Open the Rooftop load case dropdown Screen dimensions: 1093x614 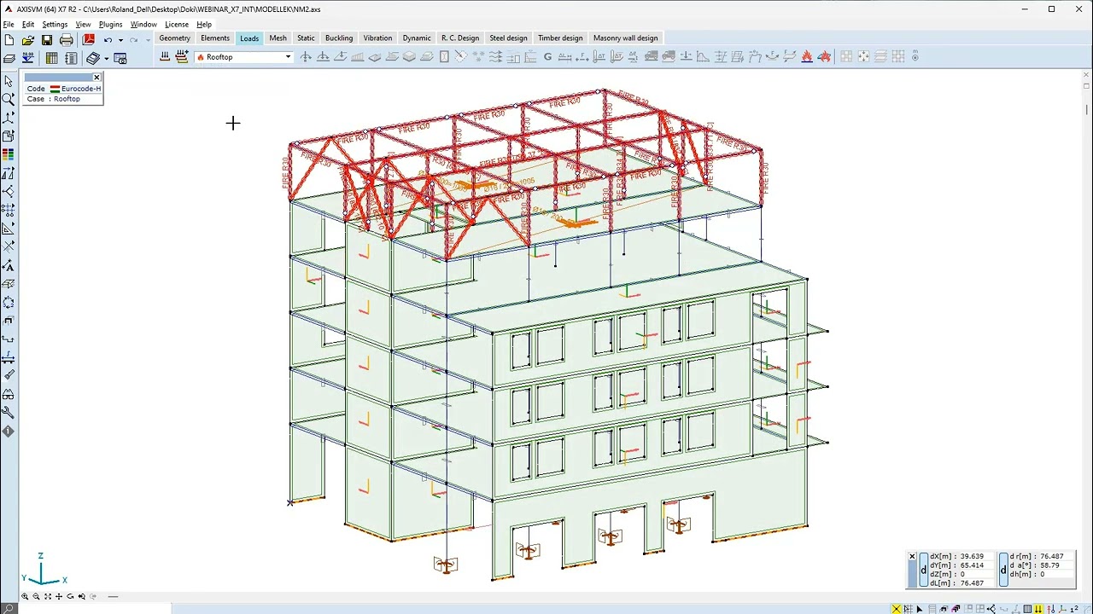click(244, 57)
